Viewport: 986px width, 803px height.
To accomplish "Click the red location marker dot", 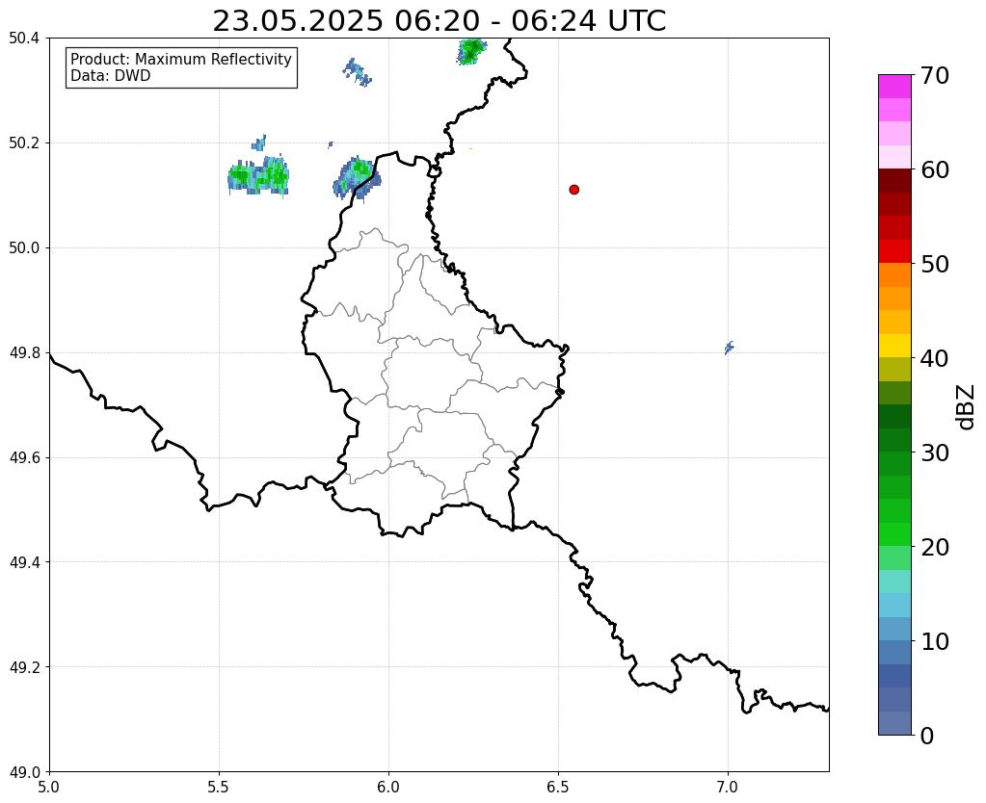I will [x=573, y=189].
